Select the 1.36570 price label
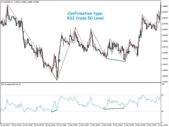This screenshot has width=169, height=127. [165, 12]
